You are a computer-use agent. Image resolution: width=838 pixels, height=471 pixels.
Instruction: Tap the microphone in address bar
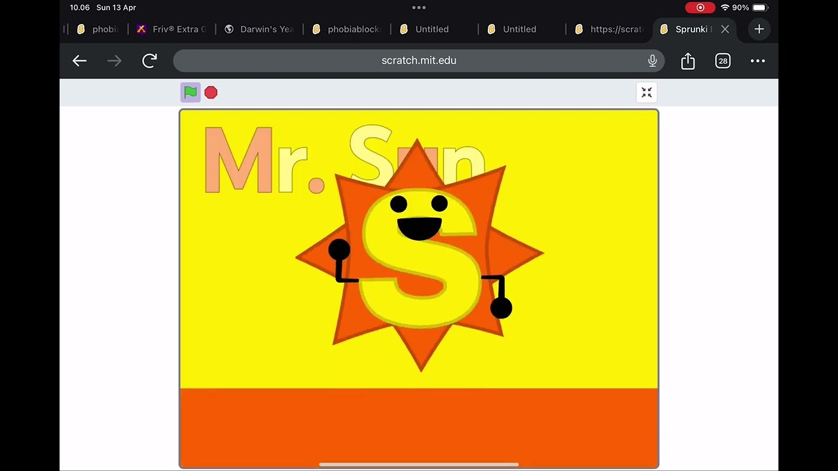[652, 61]
